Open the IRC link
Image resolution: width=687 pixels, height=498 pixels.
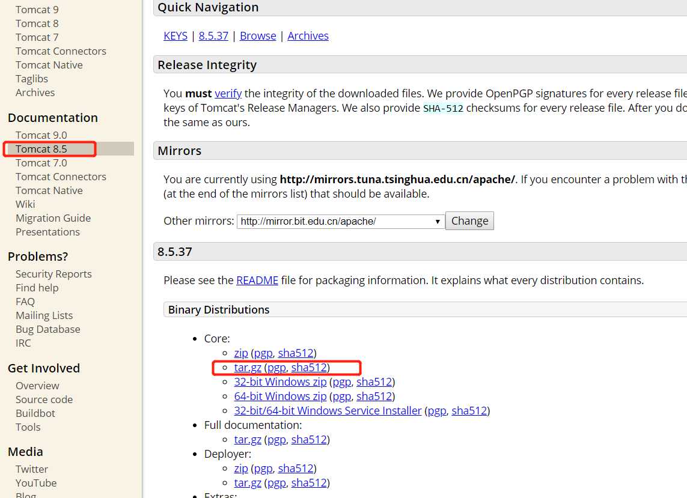[x=23, y=343]
